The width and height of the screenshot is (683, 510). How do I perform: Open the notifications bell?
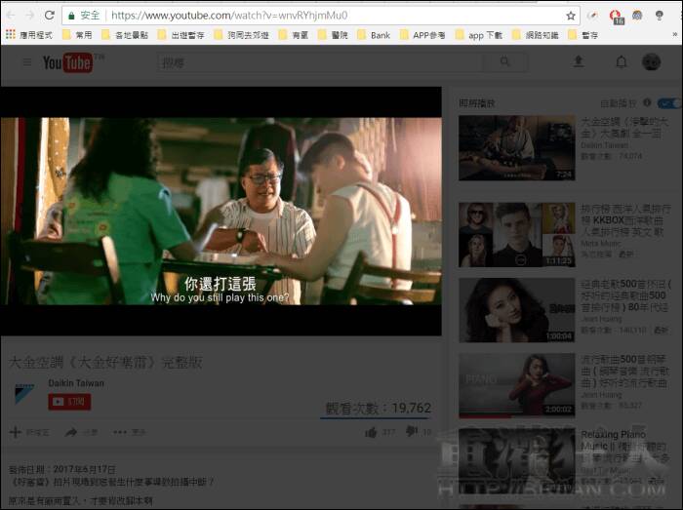pyautogui.click(x=622, y=61)
